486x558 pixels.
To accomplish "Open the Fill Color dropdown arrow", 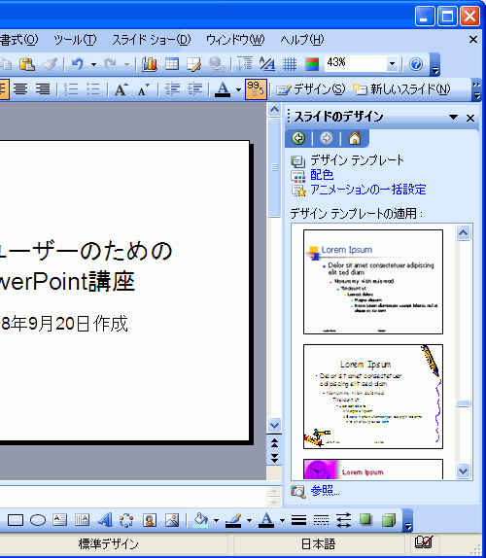I will coord(216,521).
